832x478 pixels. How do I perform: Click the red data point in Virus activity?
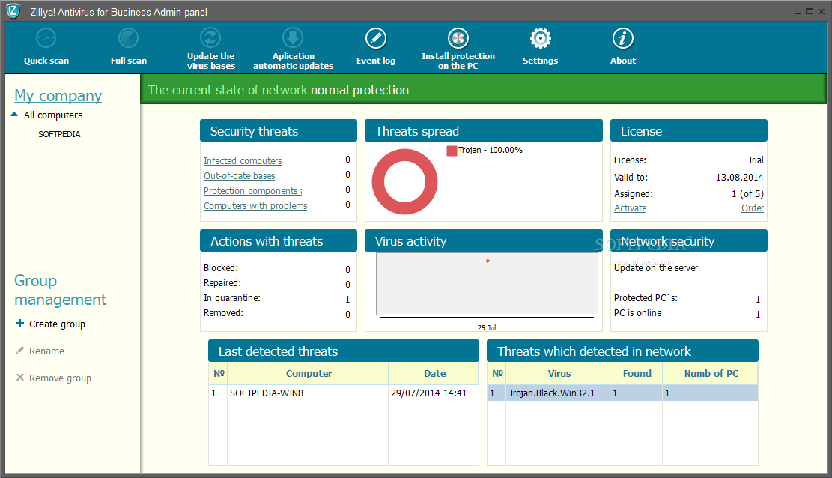tap(488, 261)
